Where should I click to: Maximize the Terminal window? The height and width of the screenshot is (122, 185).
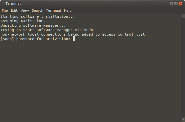[176, 3]
